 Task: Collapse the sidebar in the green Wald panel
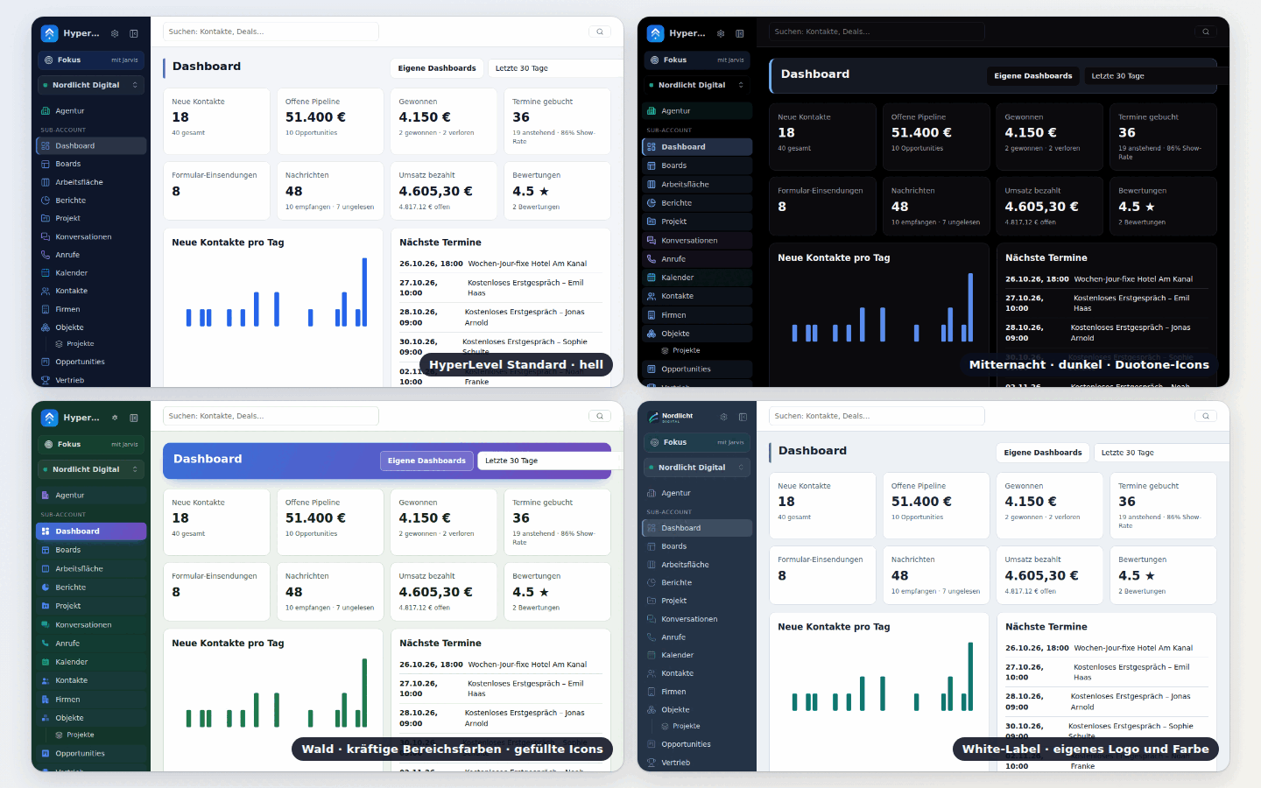pyautogui.click(x=134, y=418)
